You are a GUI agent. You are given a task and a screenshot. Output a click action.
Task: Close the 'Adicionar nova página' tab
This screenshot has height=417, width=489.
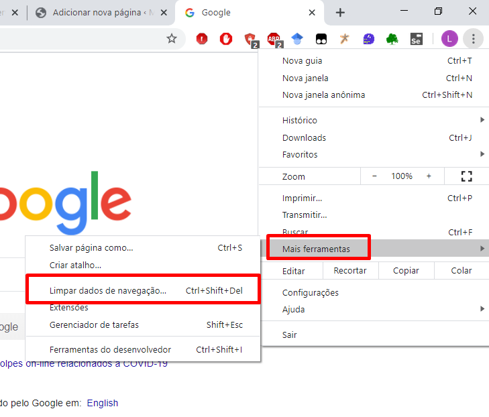[x=164, y=13]
